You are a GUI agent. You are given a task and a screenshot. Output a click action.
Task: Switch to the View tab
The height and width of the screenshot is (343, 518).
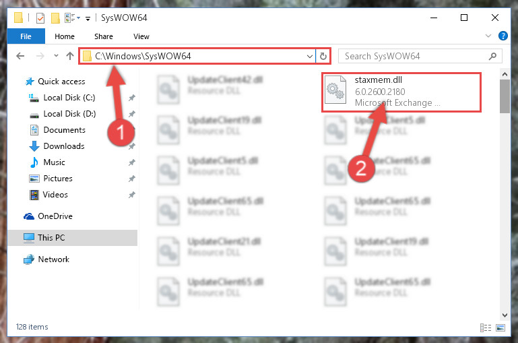[141, 36]
